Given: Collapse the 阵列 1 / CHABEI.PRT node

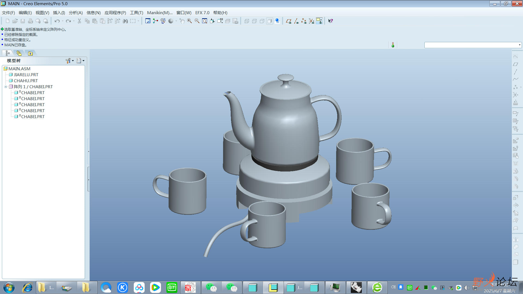Looking at the screenshot, I should [5, 87].
